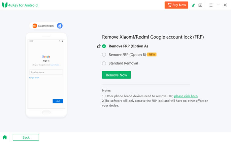
Task: Go to home via house icon
Action: coord(5,137)
